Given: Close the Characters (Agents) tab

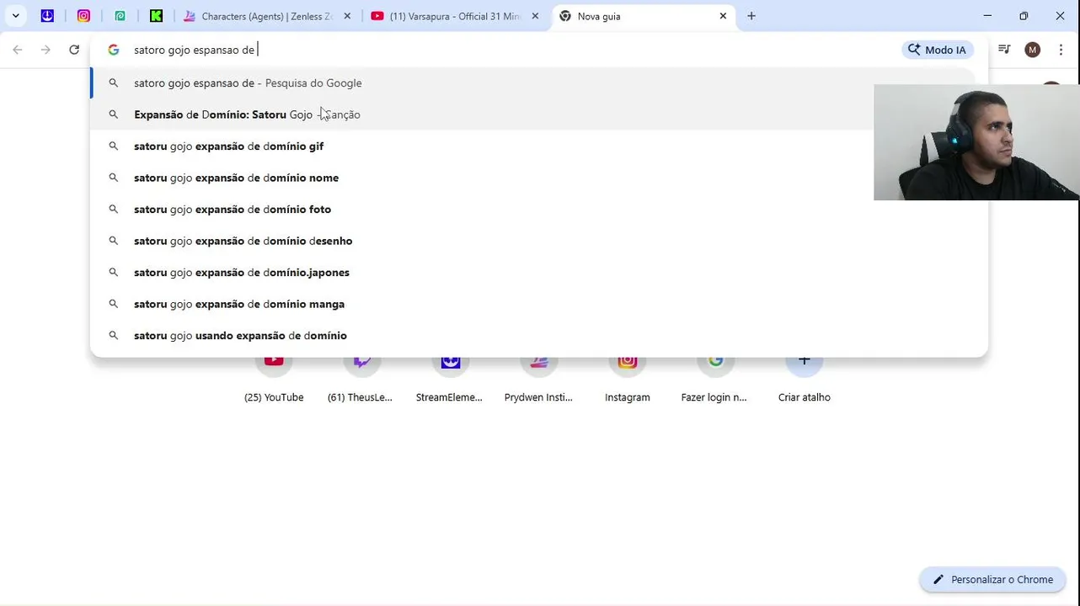Looking at the screenshot, I should [x=347, y=16].
